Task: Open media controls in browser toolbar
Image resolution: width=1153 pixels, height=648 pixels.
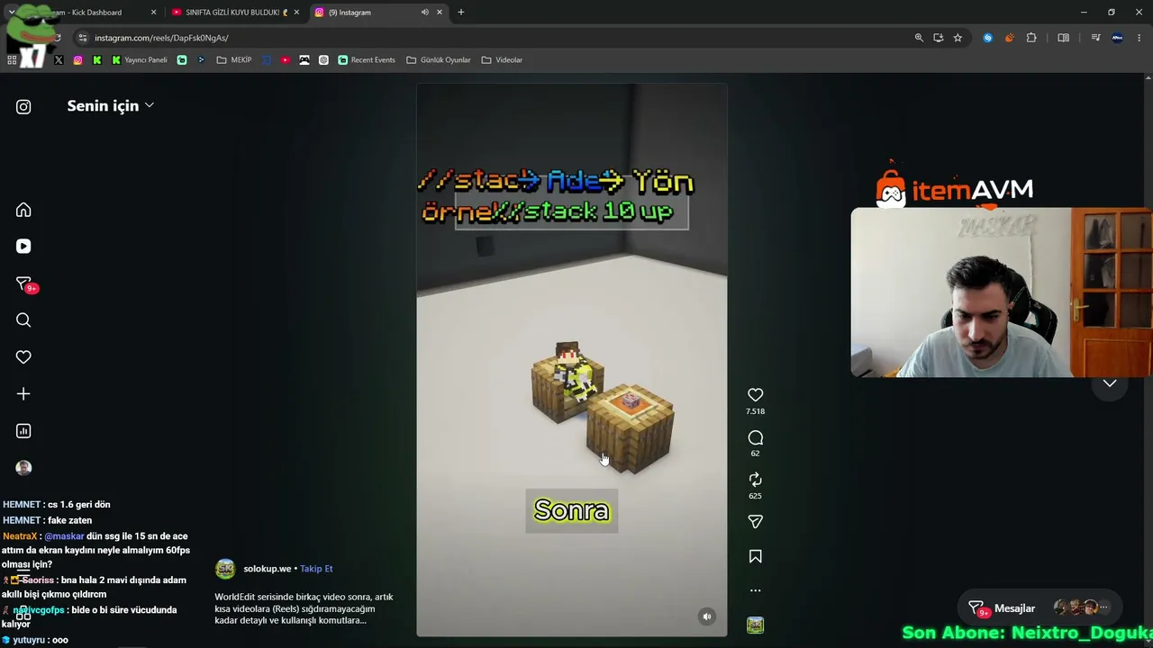Action: coord(1095,38)
